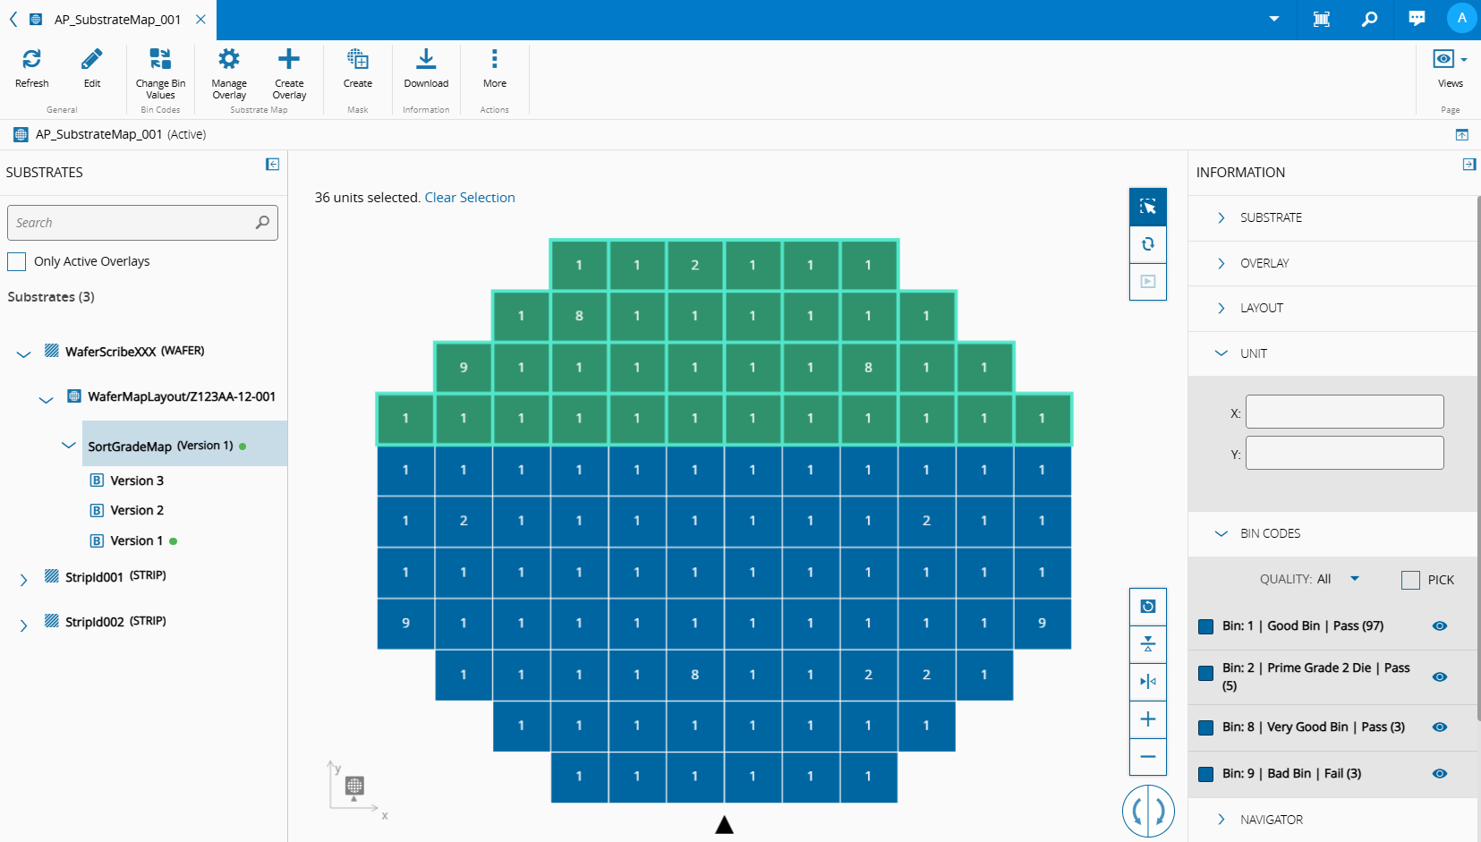Check the PICK checkbox
The width and height of the screenshot is (1481, 842).
(1410, 580)
